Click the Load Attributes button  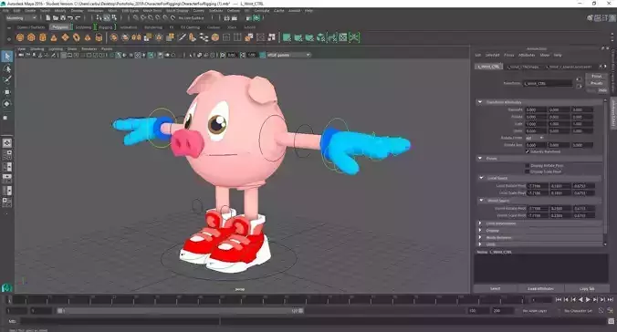[540, 289]
